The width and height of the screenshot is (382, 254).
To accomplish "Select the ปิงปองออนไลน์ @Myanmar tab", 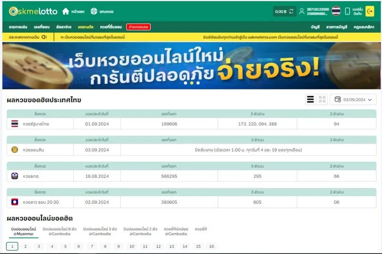I will click(x=23, y=232).
